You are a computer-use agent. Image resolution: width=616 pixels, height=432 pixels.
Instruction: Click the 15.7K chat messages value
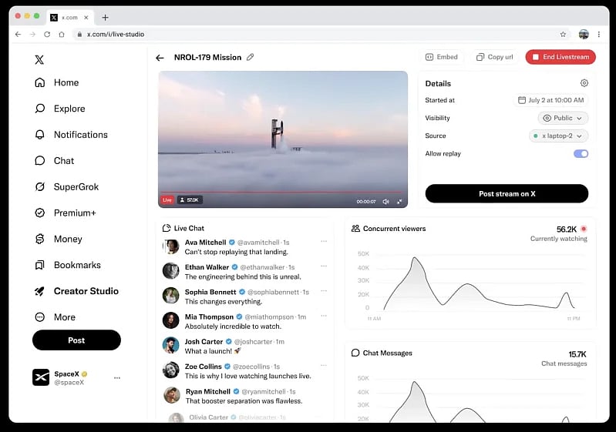point(577,354)
